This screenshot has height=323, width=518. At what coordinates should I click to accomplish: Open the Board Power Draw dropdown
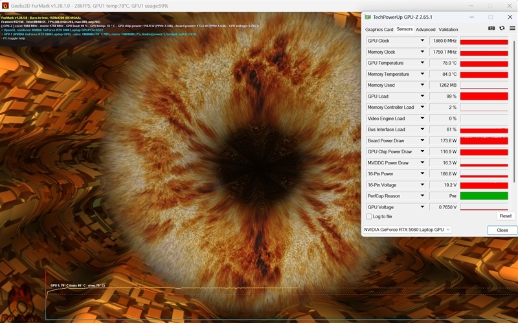tap(422, 140)
